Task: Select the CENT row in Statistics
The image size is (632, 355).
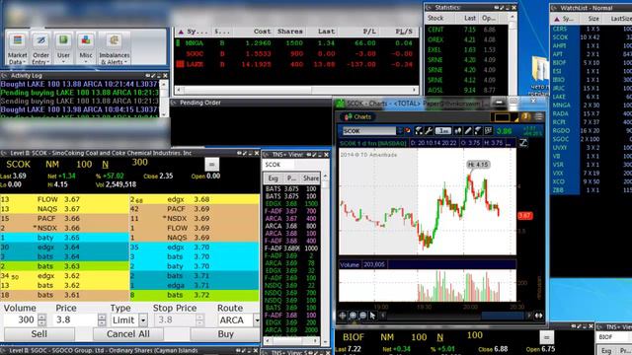Action: [x=465, y=30]
